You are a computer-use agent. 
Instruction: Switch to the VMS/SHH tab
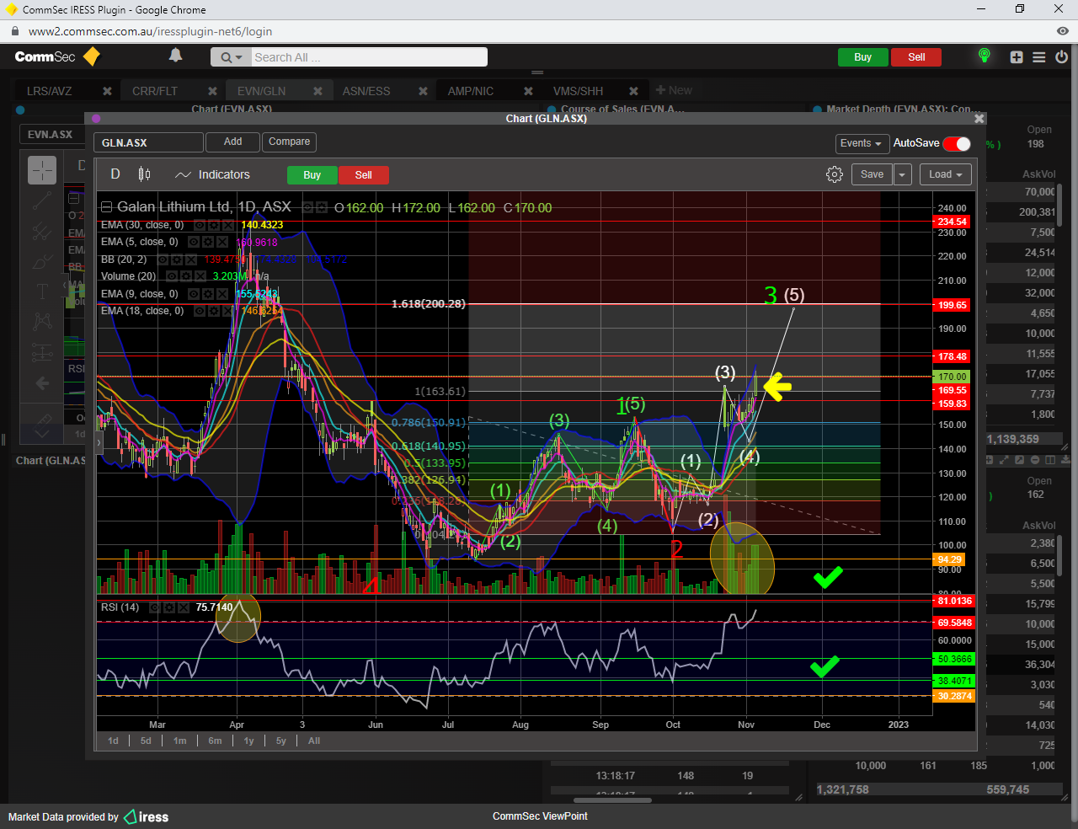[579, 91]
